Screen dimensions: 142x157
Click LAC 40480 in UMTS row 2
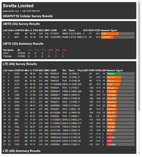65,37
